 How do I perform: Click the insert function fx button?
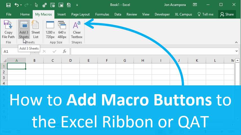(65, 51)
